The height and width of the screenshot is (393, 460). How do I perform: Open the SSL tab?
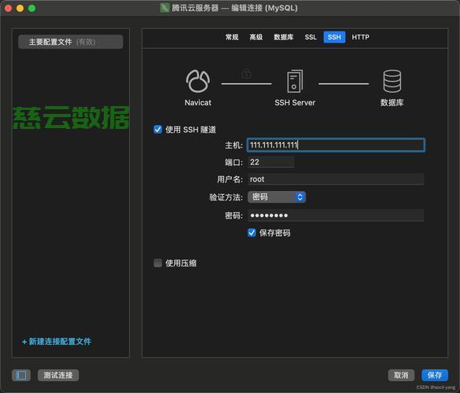point(311,37)
